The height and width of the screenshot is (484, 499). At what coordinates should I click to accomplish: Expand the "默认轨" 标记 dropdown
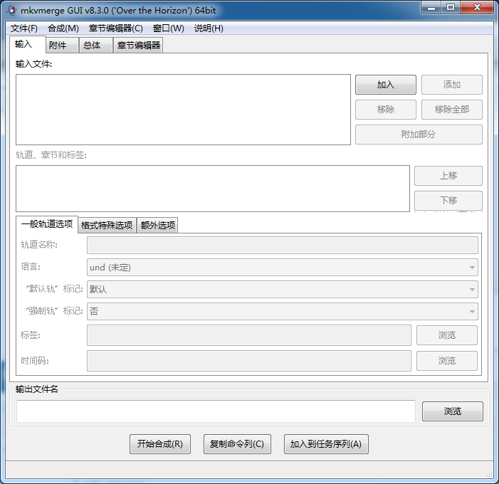pyautogui.click(x=282, y=290)
